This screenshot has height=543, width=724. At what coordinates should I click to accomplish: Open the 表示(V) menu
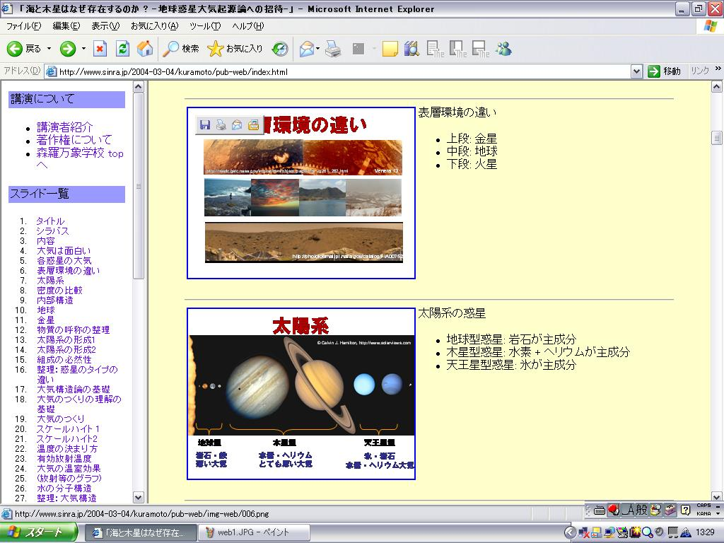[x=105, y=26]
